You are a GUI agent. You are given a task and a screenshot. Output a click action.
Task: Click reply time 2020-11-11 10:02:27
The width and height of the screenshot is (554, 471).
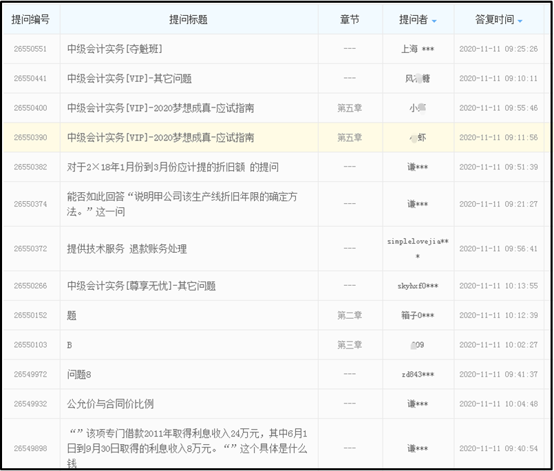[498, 345]
